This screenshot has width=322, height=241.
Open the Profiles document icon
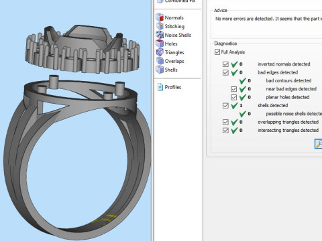(x=160, y=87)
